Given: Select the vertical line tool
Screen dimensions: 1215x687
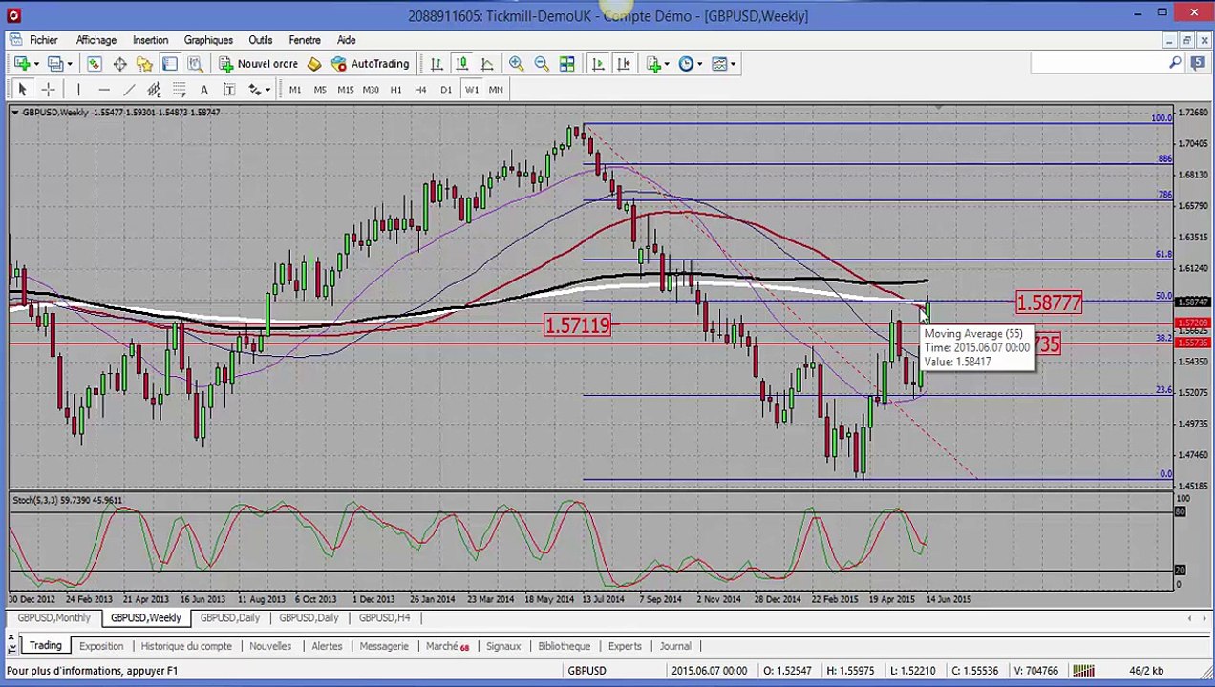Looking at the screenshot, I should click(78, 90).
